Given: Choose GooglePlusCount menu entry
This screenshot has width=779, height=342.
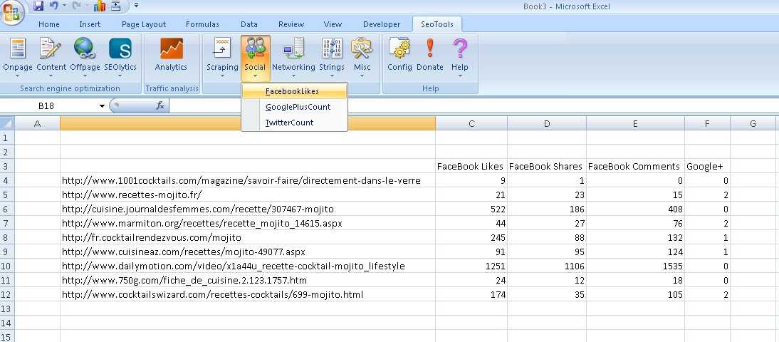Looking at the screenshot, I should [298, 107].
